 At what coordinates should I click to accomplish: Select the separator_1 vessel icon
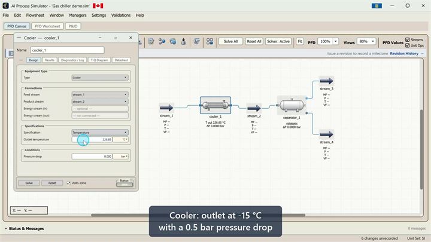(x=292, y=105)
